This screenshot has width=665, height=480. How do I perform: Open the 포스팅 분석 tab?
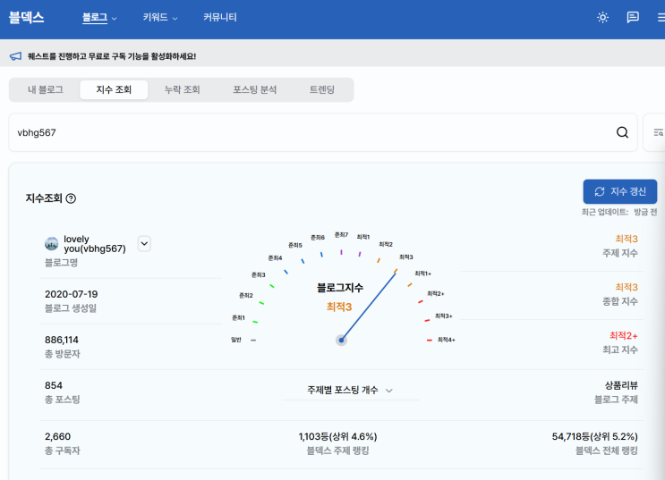point(254,89)
